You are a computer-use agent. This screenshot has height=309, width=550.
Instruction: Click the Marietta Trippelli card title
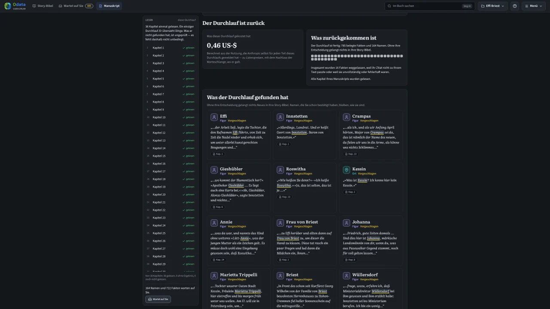[238, 275]
